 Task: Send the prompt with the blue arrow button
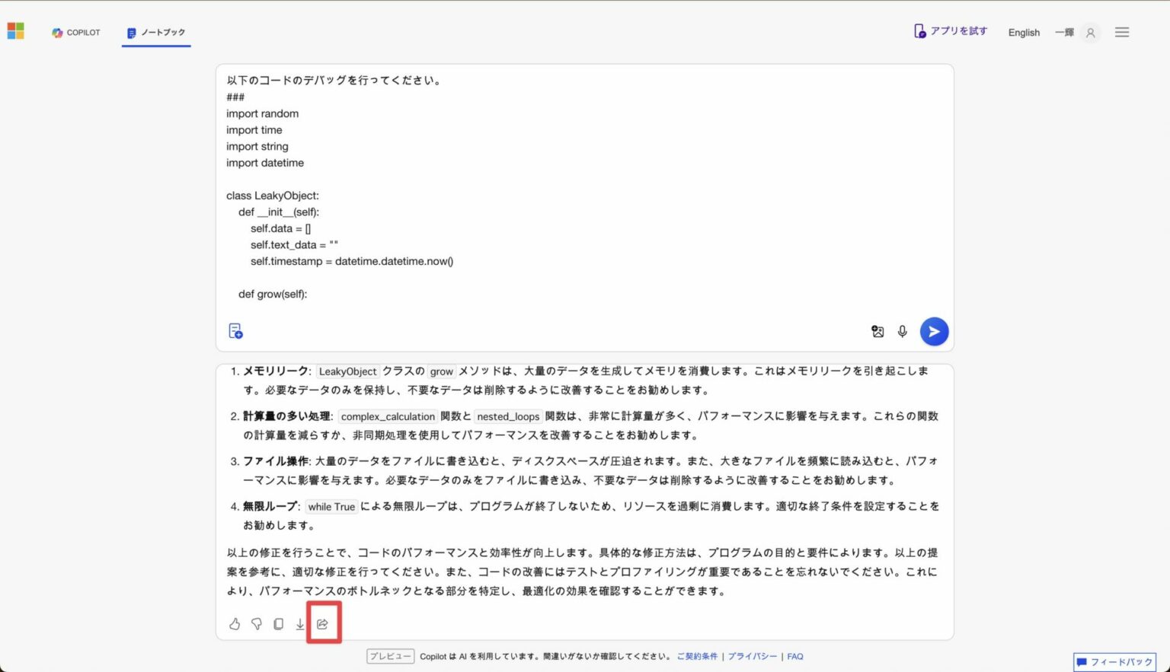click(x=934, y=331)
